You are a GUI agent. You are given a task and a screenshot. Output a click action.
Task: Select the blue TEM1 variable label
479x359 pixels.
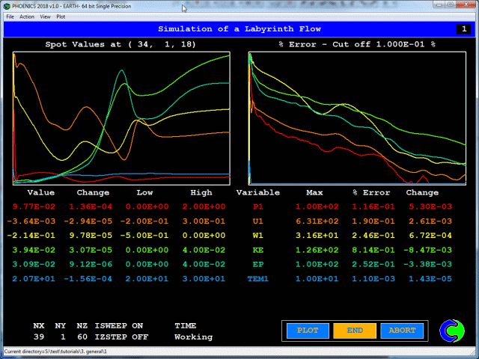click(x=259, y=277)
